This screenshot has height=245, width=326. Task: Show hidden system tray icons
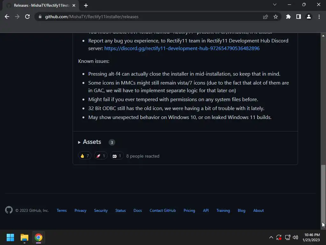pyautogui.click(x=271, y=237)
